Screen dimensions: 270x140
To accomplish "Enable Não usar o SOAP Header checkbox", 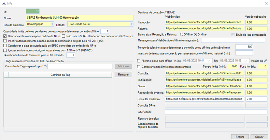I will 63,36.
